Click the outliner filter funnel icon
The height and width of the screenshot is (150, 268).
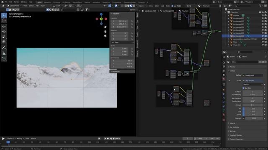point(260,6)
